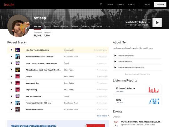Open album art for Niko And The World Machine

point(18,50)
